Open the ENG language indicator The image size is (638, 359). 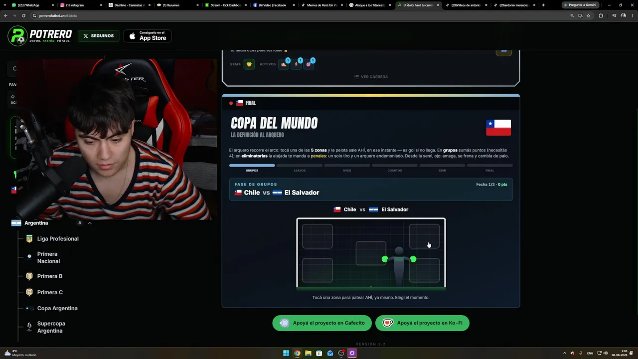(590, 353)
